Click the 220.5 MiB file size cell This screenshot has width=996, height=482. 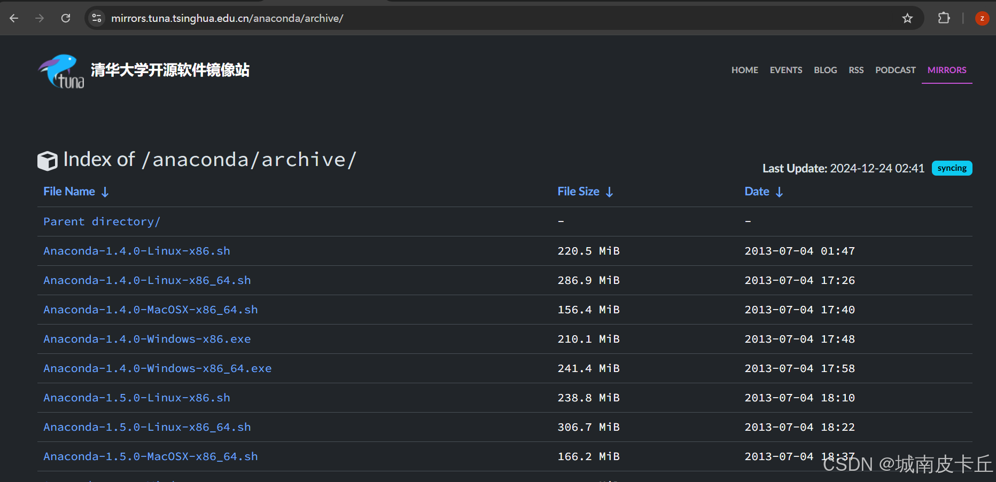[x=588, y=251]
